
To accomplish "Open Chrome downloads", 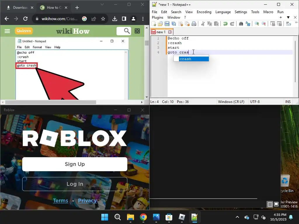I will point(114,19).
